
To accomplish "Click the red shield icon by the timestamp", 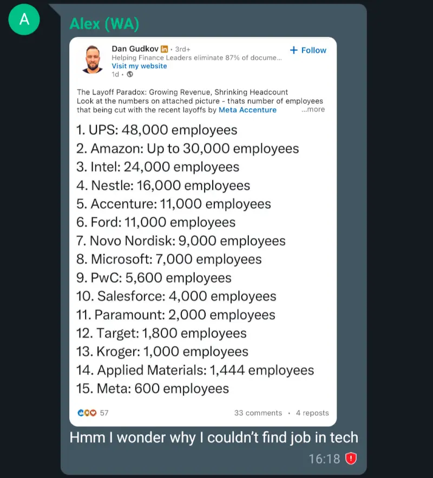I will click(x=351, y=459).
